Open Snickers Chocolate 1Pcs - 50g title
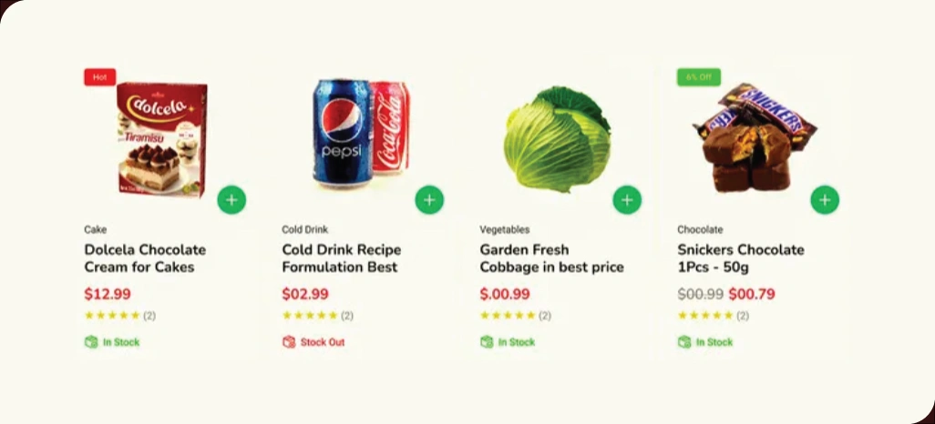The image size is (935, 424). (741, 257)
